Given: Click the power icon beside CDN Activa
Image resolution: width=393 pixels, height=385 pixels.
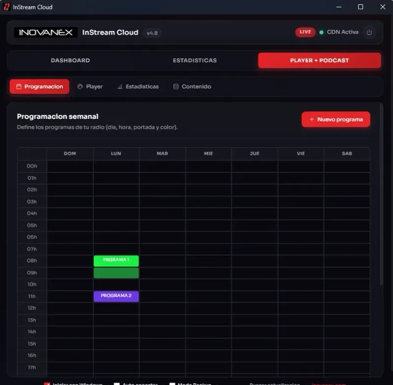Looking at the screenshot, I should pyautogui.click(x=369, y=32).
